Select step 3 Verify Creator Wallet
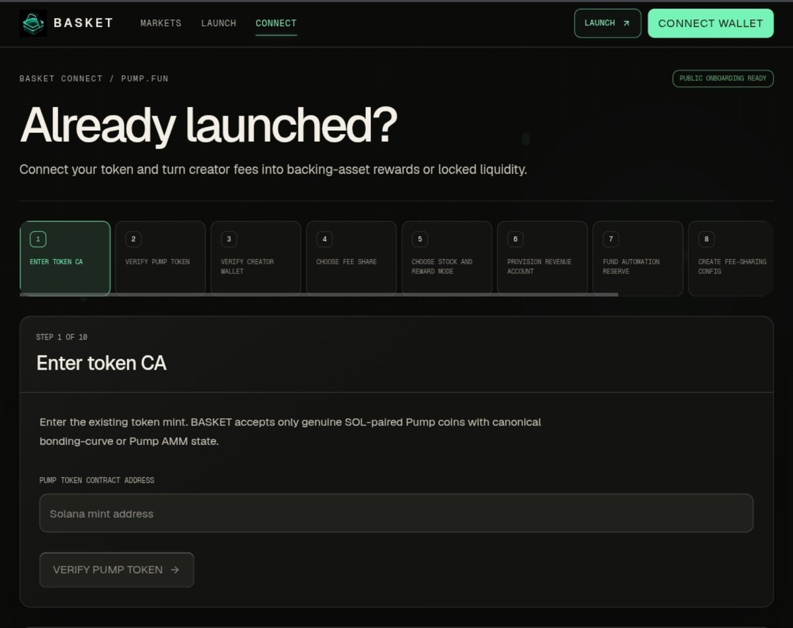Image resolution: width=793 pixels, height=628 pixels. pyautogui.click(x=256, y=258)
